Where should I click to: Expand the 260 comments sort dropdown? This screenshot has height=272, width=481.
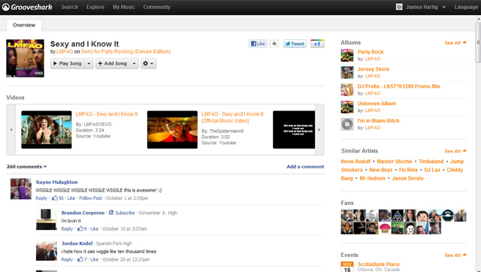[45, 167]
